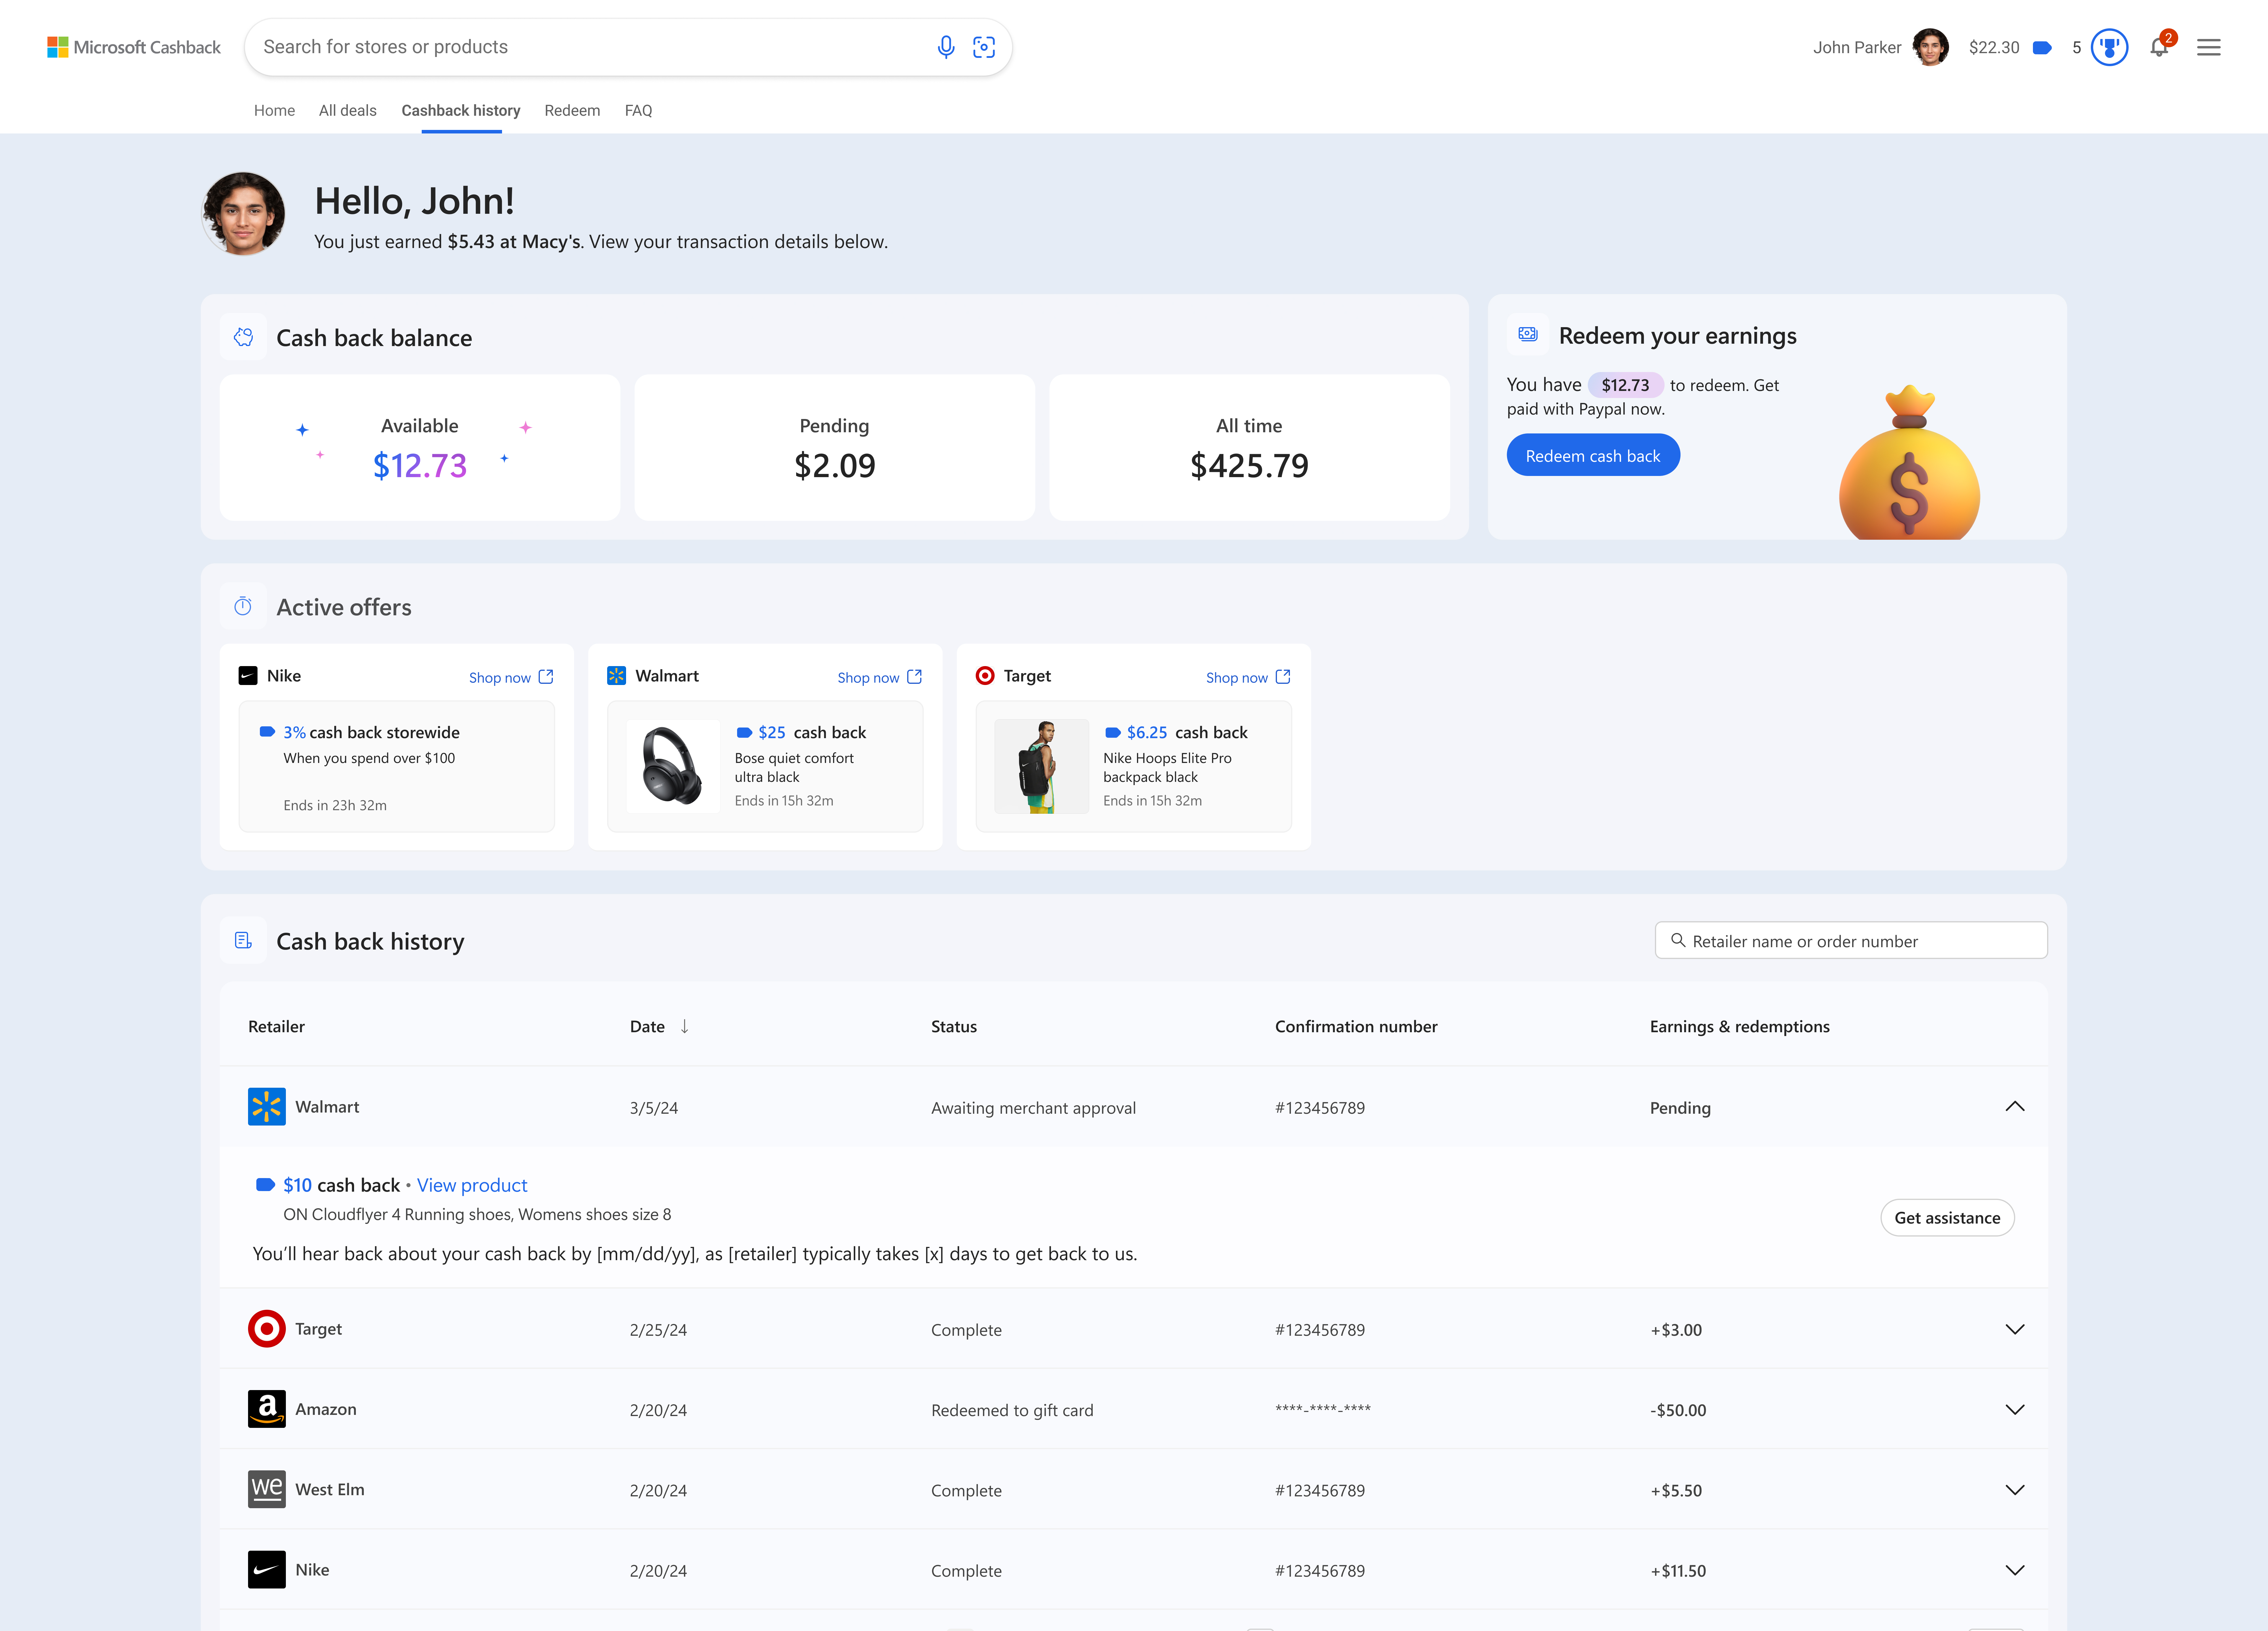Viewport: 2268px width, 1631px height.
Task: Click the Amazon logo in history table
Action: (267, 1409)
